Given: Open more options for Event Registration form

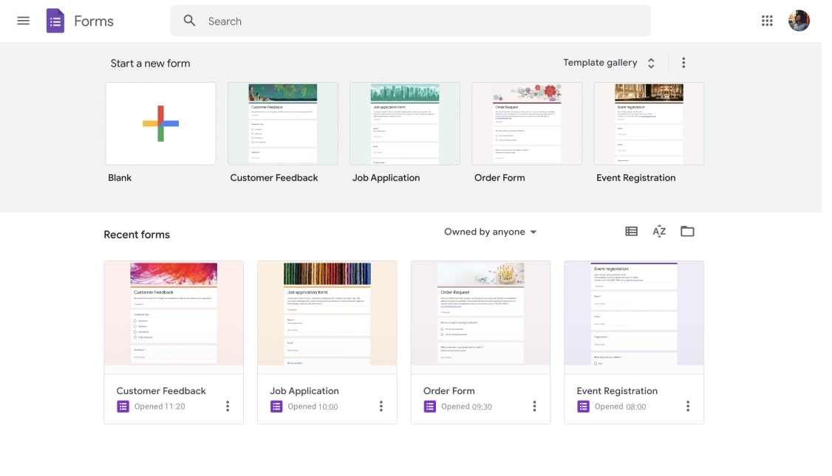Looking at the screenshot, I should 688,406.
